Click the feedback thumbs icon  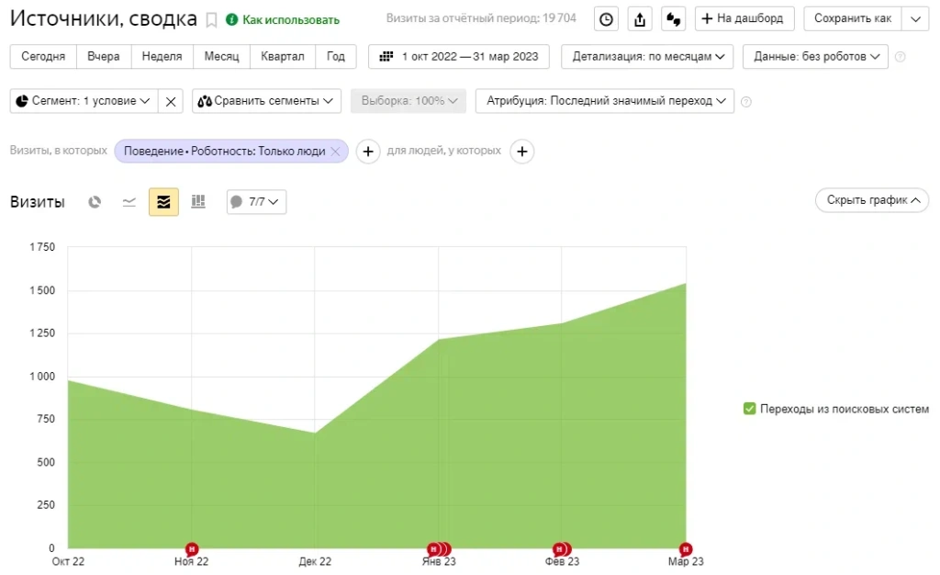673,19
